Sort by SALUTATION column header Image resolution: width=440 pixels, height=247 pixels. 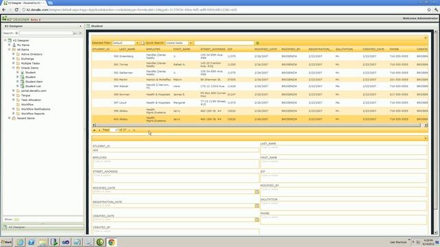click(344, 49)
